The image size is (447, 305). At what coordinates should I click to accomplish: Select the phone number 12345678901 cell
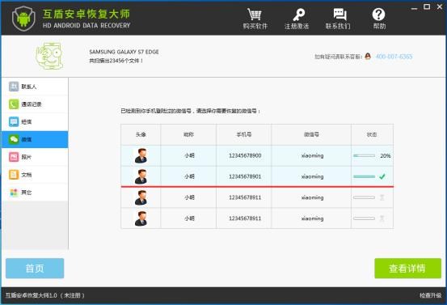tap(244, 176)
